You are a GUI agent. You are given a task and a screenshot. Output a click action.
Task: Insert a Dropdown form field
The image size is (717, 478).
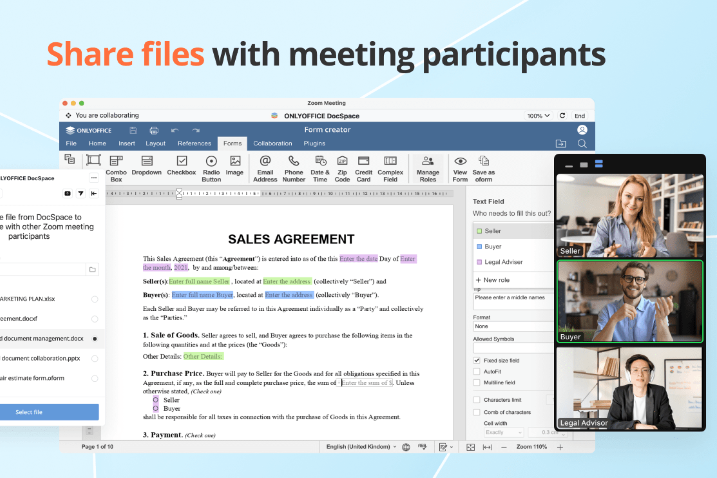(146, 166)
